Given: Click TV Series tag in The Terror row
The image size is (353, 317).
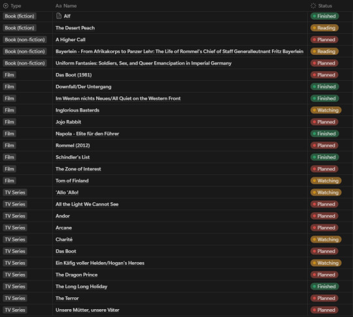Looking at the screenshot, I should tap(15, 298).
